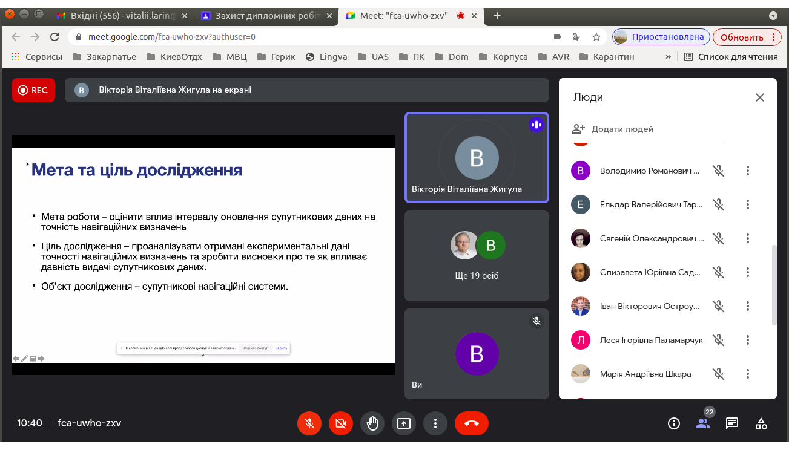Click the camera permission icon in address bar
This screenshot has height=450, width=789.
coord(558,37)
